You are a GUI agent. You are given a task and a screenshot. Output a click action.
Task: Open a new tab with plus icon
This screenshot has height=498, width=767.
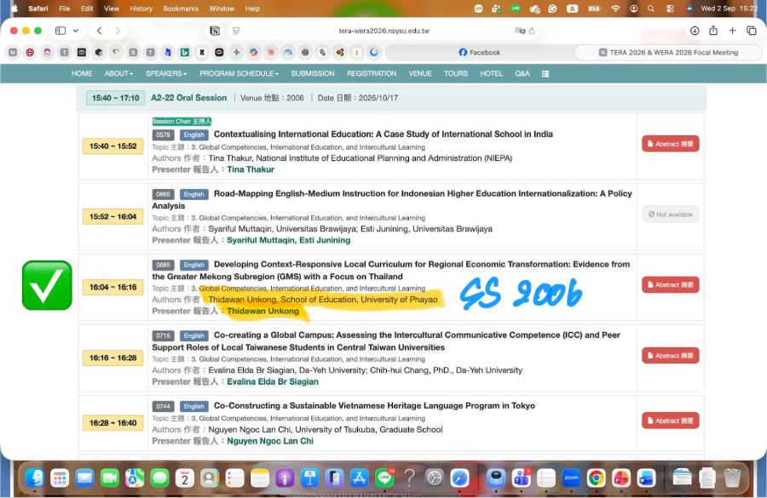click(x=732, y=31)
